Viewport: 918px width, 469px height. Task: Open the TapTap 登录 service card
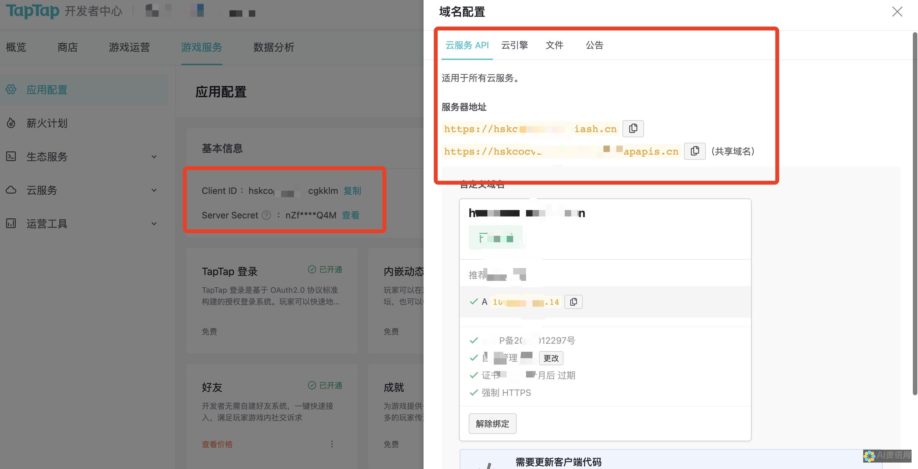click(272, 301)
